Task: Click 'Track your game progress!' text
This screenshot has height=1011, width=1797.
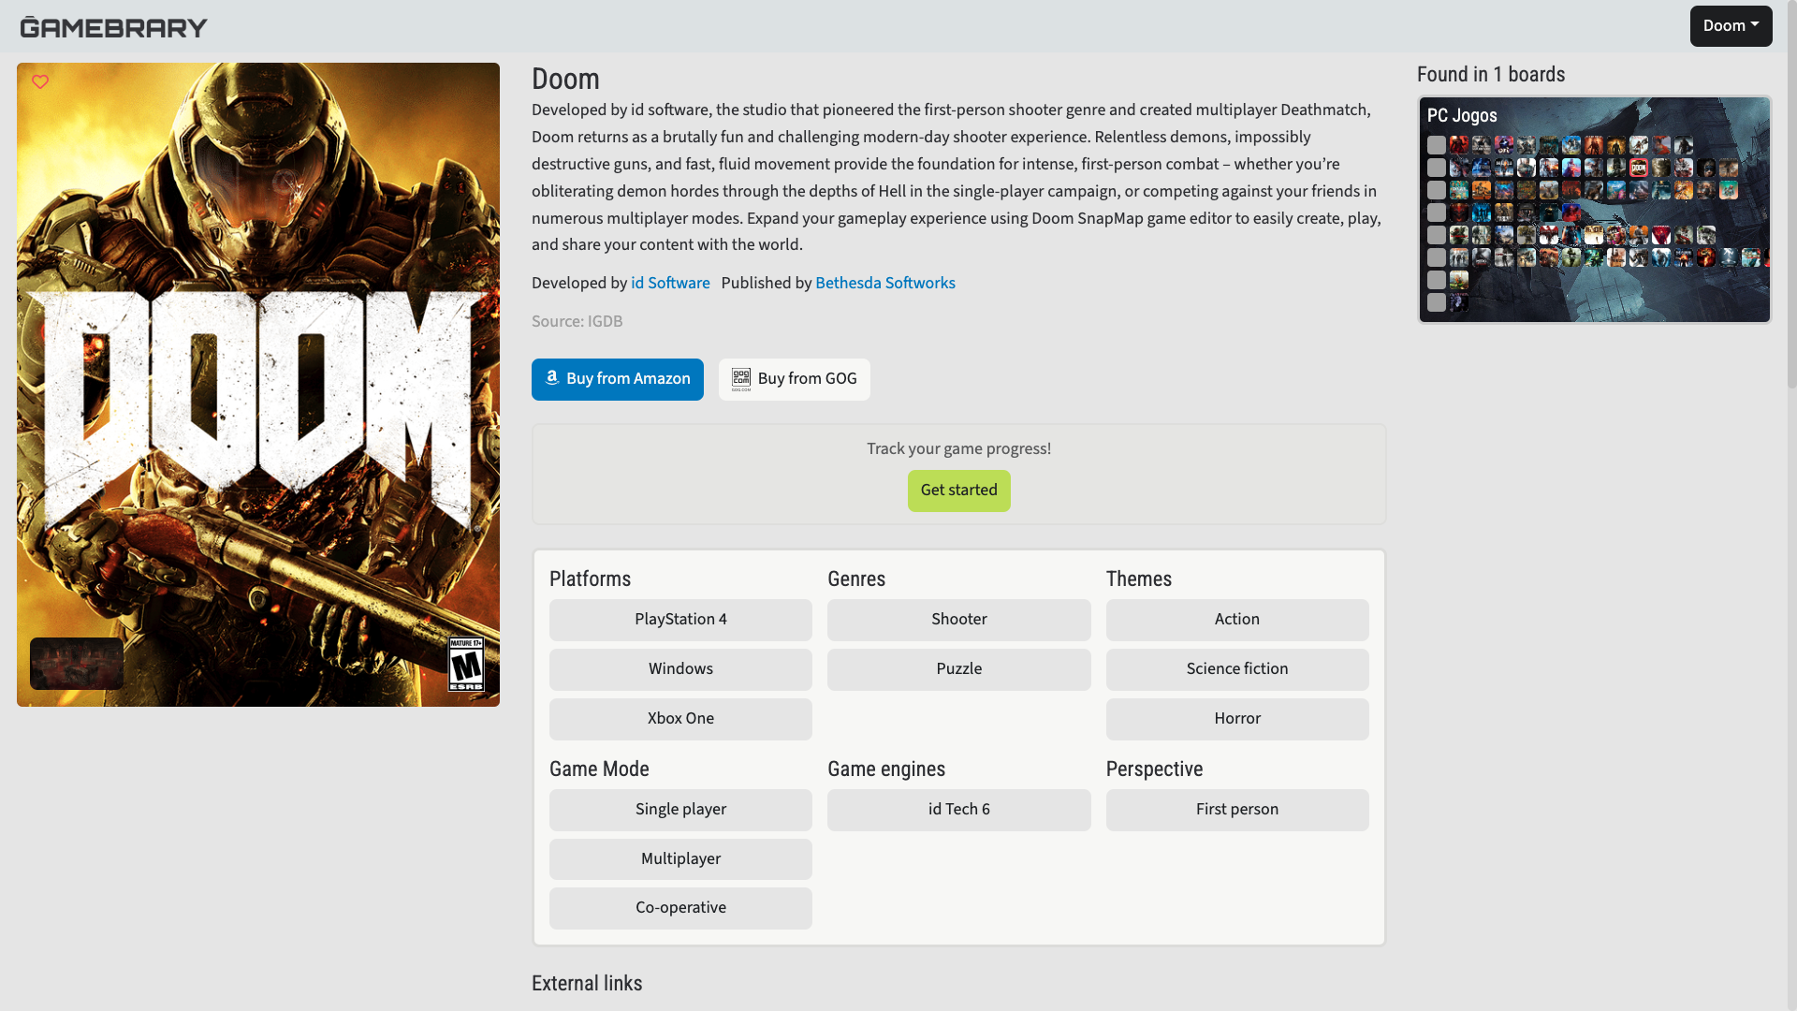Action: pyautogui.click(x=958, y=449)
